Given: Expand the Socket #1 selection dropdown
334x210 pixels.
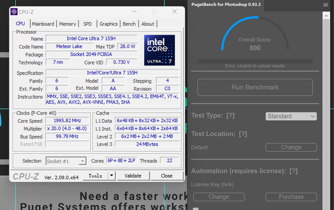Looking at the screenshot, I should [x=82, y=161].
